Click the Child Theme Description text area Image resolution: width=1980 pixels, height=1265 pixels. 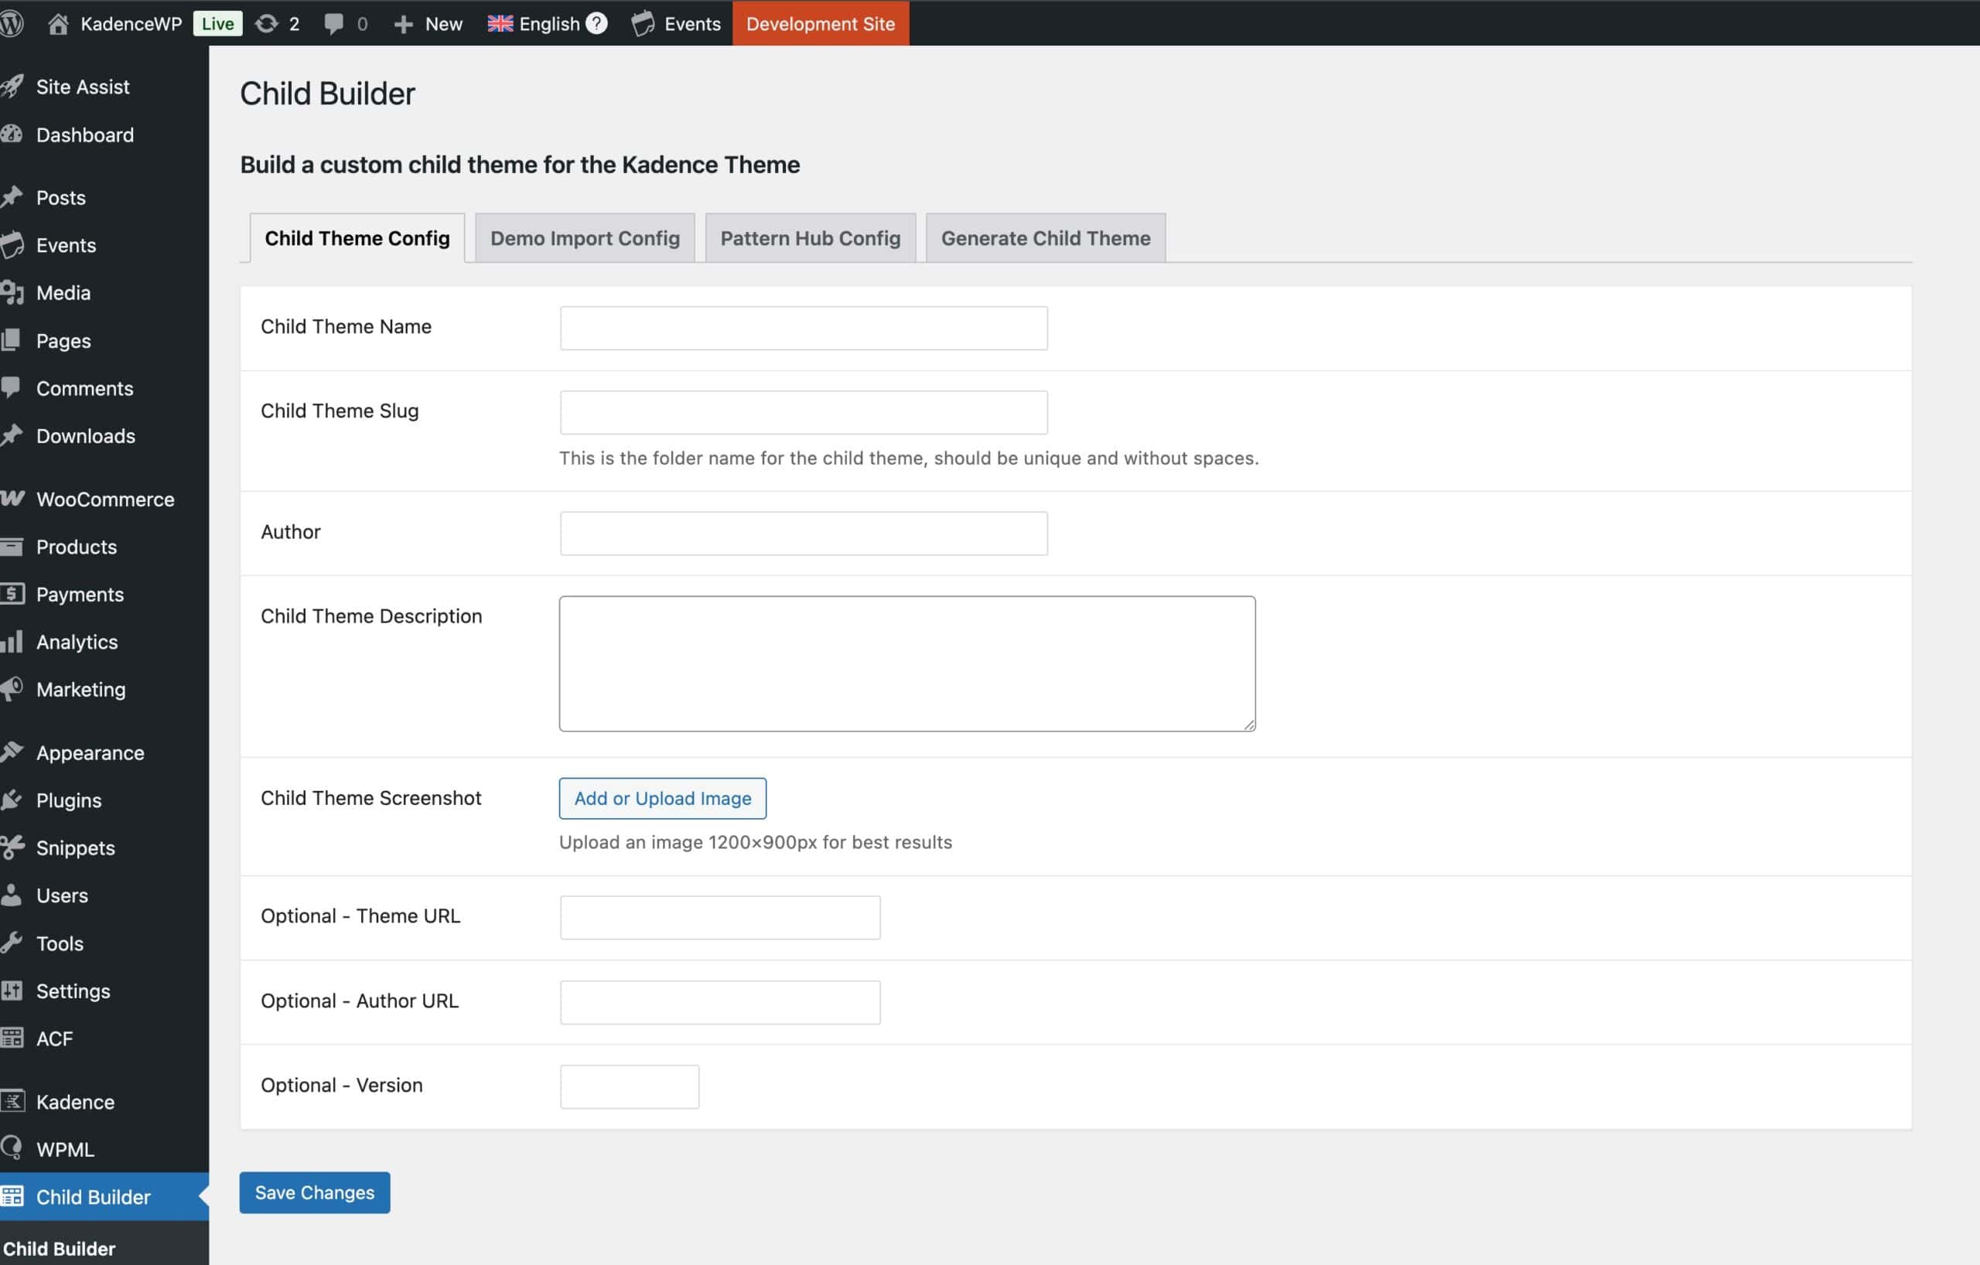906,663
